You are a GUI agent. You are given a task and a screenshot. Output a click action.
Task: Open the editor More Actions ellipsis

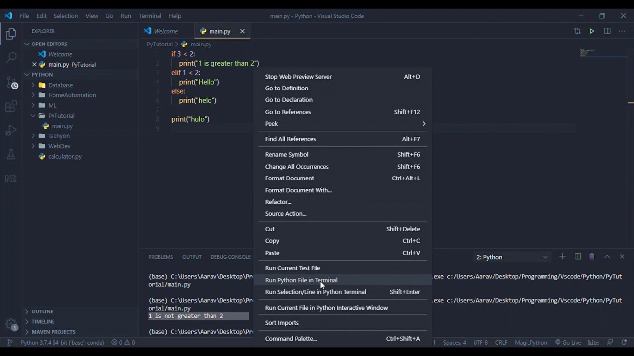pos(622,31)
